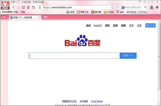Click the undo closed tab arrow icon
The height and width of the screenshot is (106, 161).
click(x=33, y=7)
